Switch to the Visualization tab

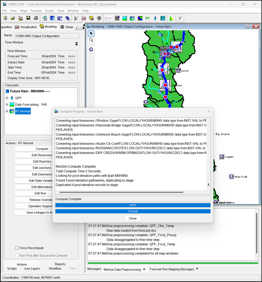[x=26, y=27]
